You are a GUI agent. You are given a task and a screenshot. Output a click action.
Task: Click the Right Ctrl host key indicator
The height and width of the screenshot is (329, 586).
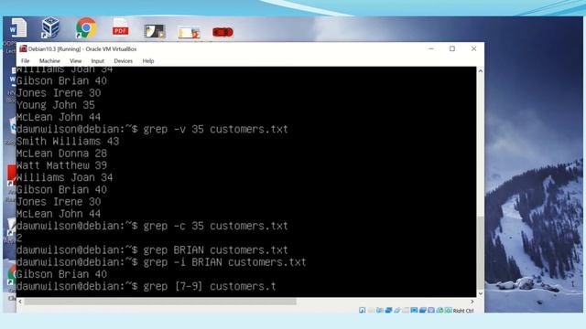click(x=463, y=311)
